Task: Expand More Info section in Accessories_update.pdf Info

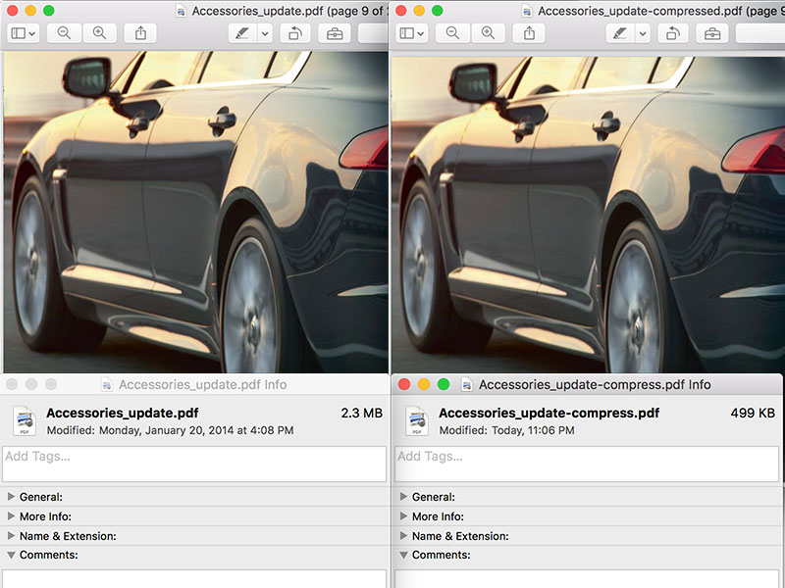Action: [11, 516]
